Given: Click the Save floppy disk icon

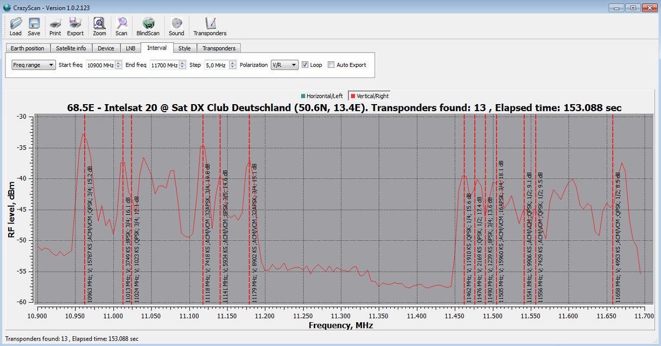Looking at the screenshot, I should [34, 26].
